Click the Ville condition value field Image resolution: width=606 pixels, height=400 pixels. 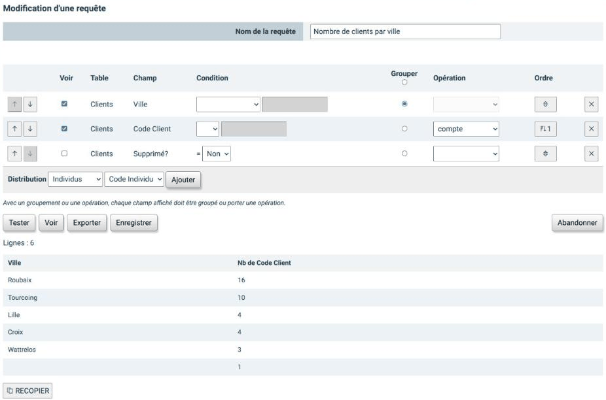pyautogui.click(x=295, y=104)
